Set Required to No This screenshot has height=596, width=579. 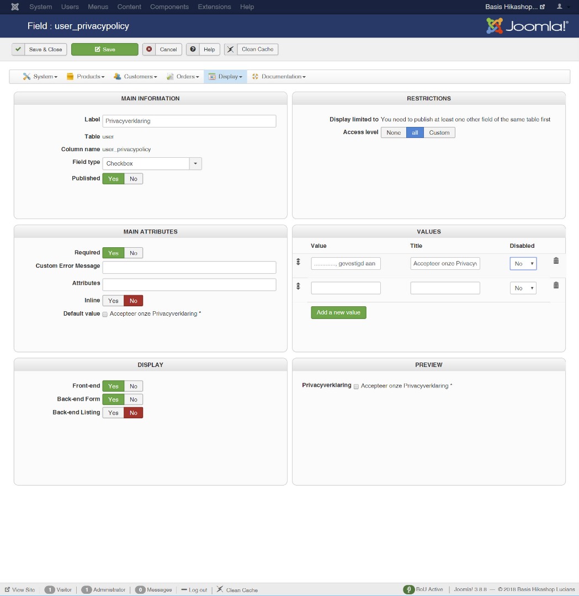pos(134,253)
